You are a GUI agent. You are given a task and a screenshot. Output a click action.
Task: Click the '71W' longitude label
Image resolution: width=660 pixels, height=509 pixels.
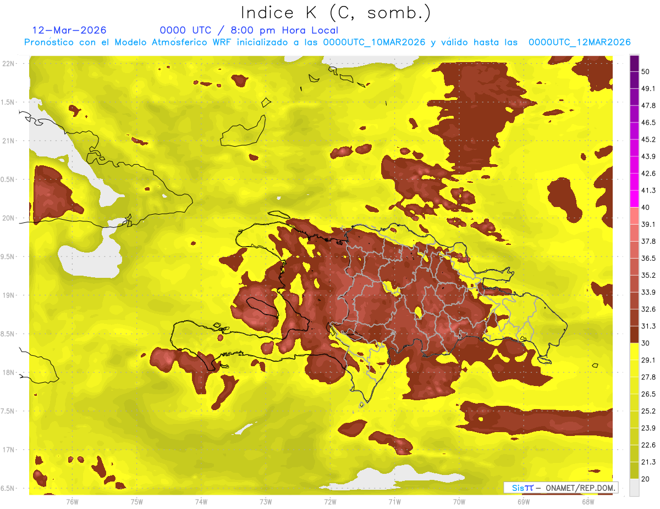394,501
